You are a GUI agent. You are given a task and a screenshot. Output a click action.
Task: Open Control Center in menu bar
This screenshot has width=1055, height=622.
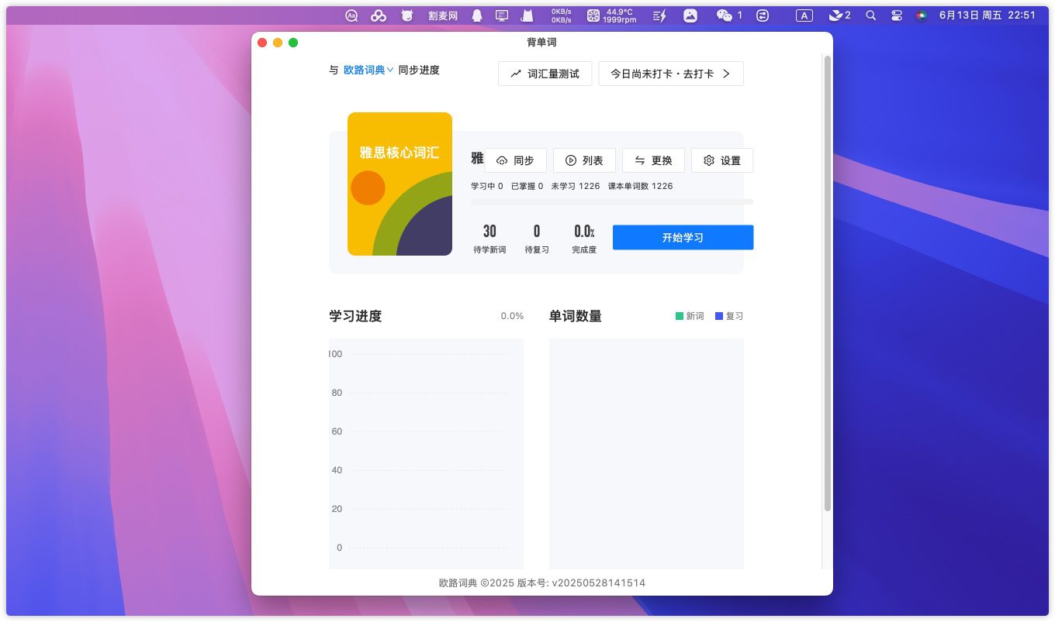click(897, 15)
